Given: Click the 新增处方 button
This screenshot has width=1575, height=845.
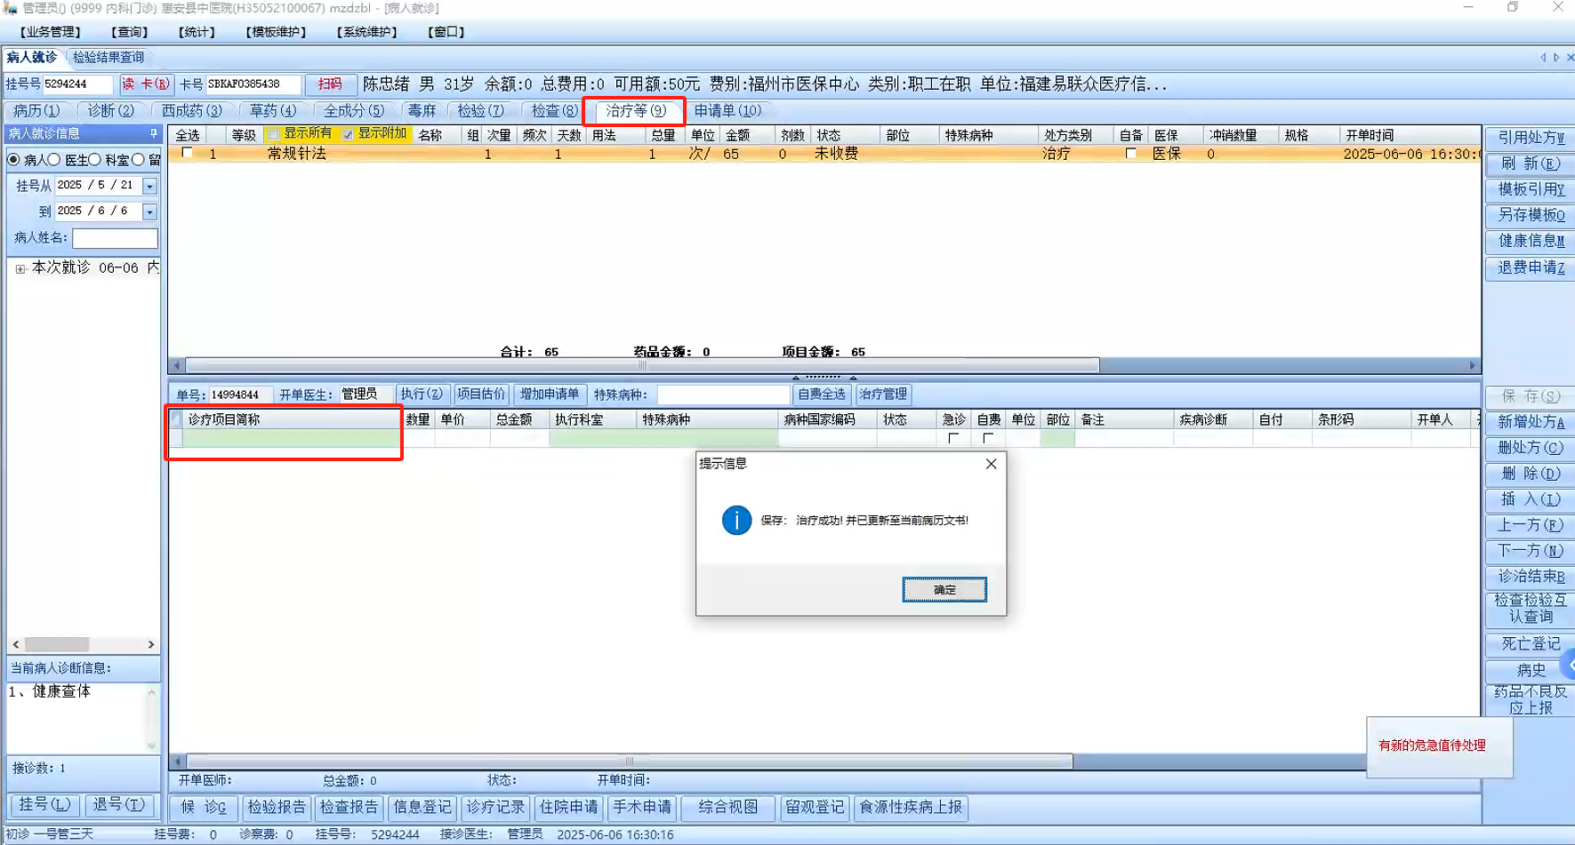Looking at the screenshot, I should click(1530, 422).
